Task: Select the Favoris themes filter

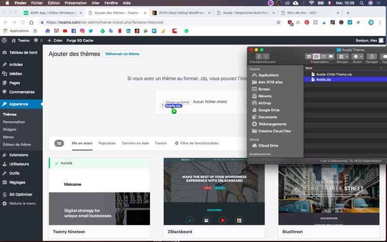Action: [161, 143]
